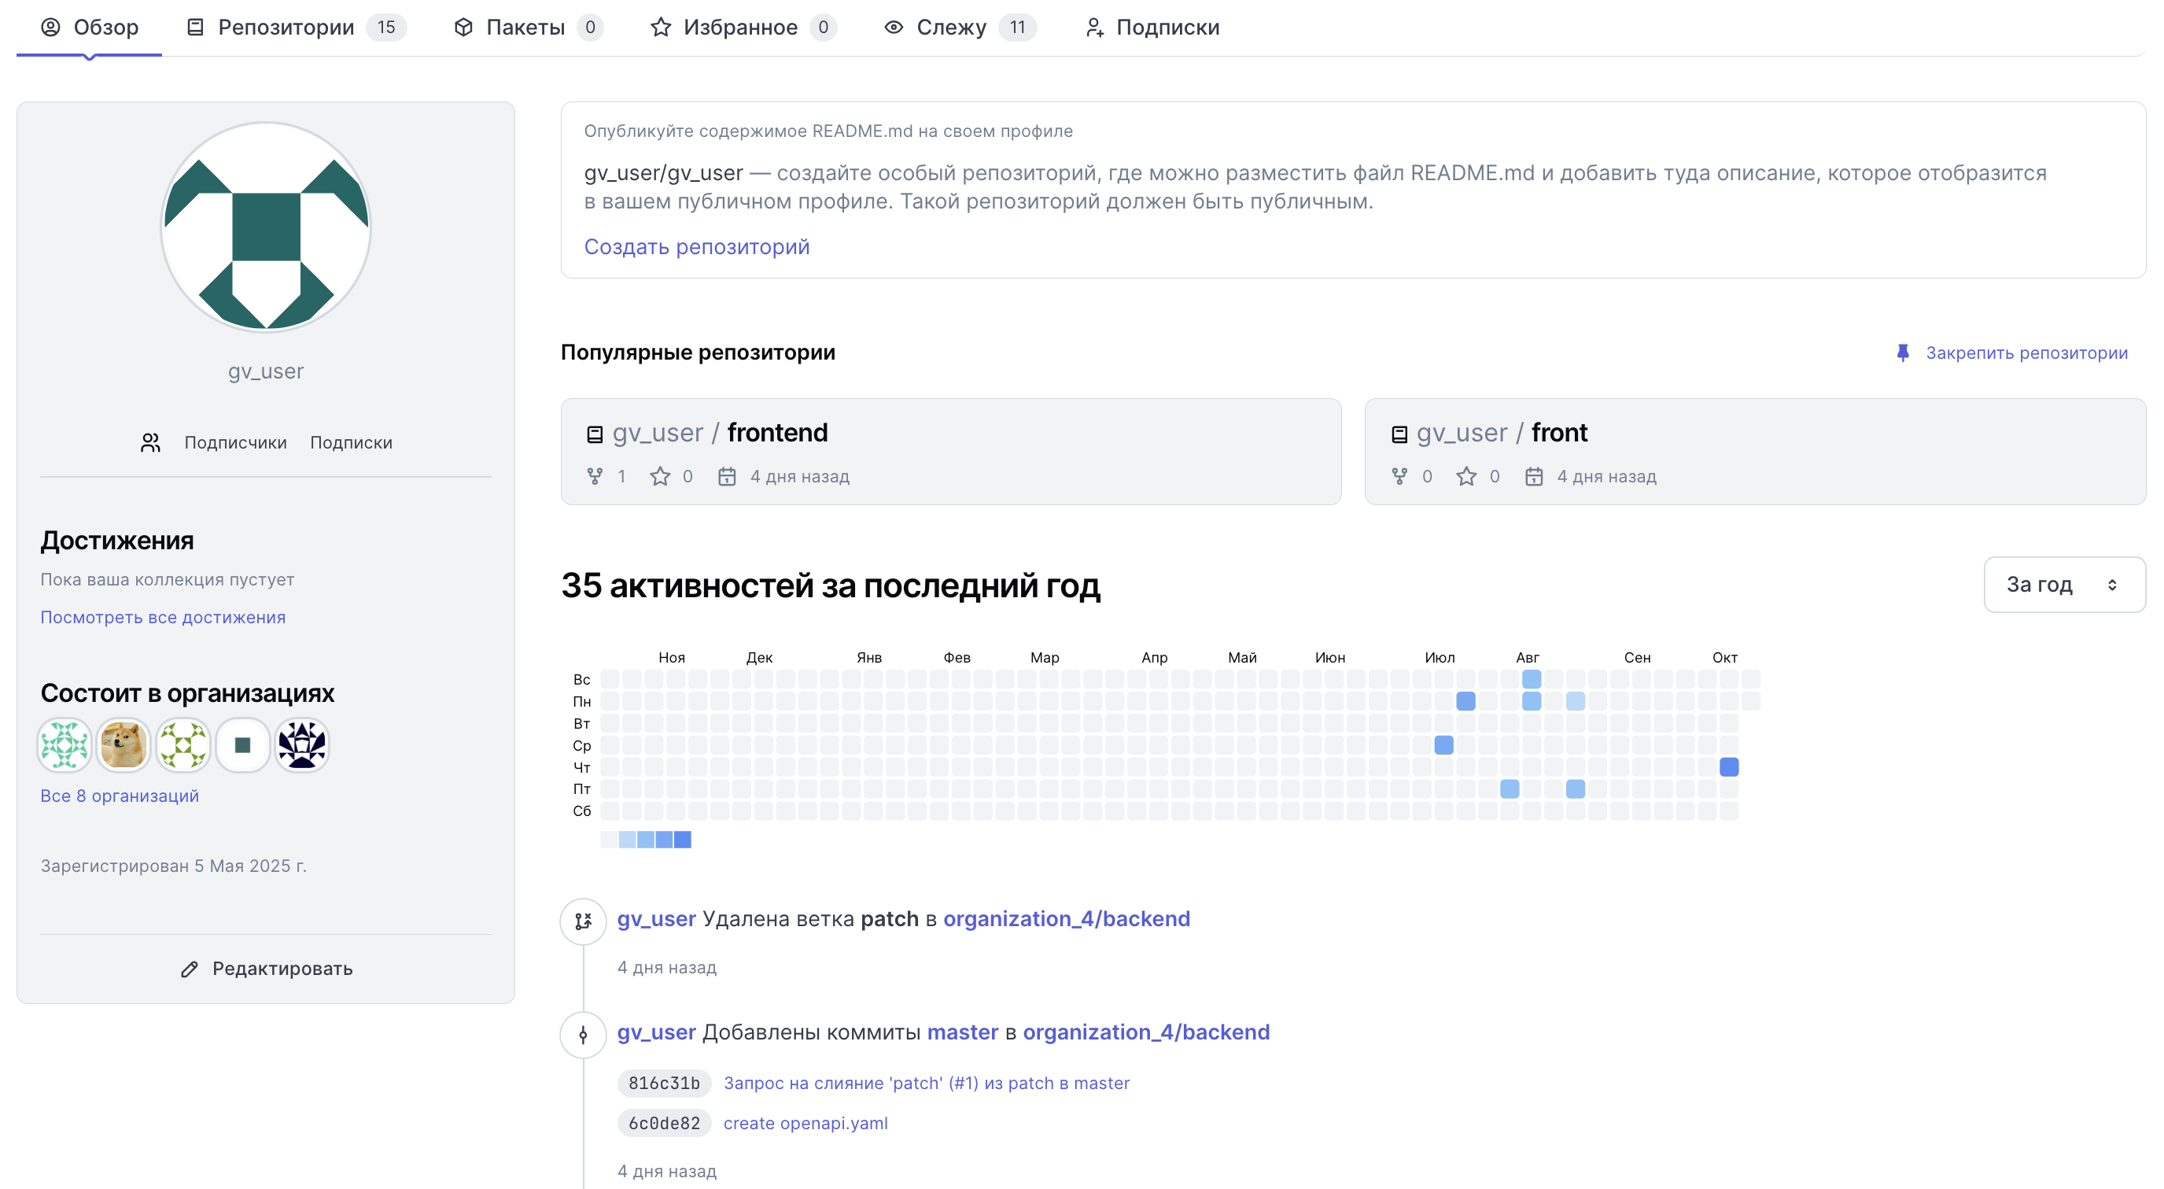Click commit hash 816c31b

664,1082
